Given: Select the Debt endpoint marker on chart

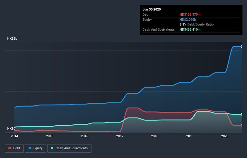Looking at the screenshot, I should pyautogui.click(x=242, y=125).
